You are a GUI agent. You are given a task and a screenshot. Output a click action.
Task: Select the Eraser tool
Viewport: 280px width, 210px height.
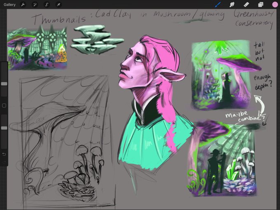tap(246, 5)
